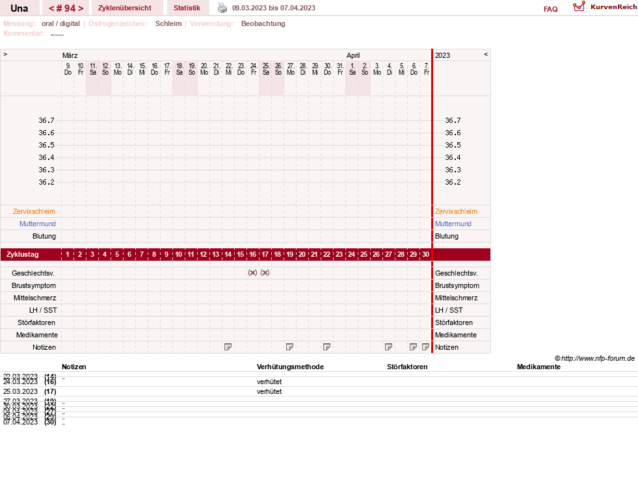The width and height of the screenshot is (638, 483).
Task: Open the FAQ link
Action: tap(550, 9)
